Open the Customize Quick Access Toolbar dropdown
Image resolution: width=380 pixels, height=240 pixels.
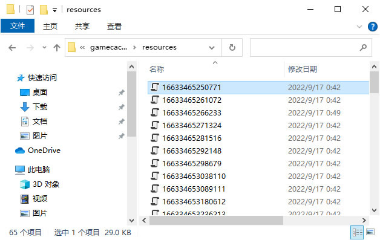pos(55,10)
